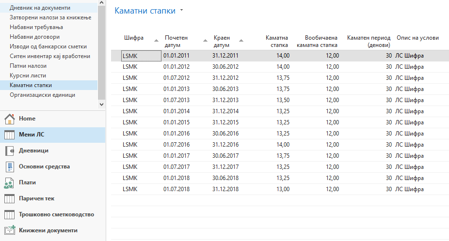Click end date 31.12.2011
This screenshot has height=241, width=449.
[x=225, y=56]
